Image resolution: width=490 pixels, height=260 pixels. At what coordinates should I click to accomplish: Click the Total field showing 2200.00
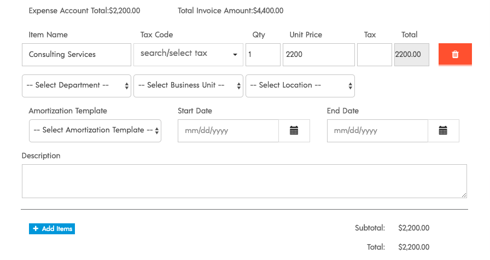coord(412,55)
